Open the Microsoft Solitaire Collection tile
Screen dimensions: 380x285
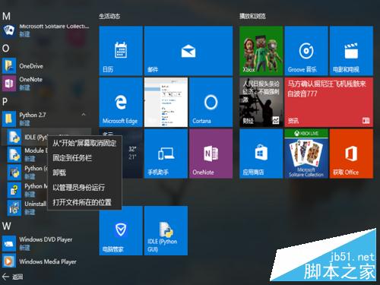306,154
